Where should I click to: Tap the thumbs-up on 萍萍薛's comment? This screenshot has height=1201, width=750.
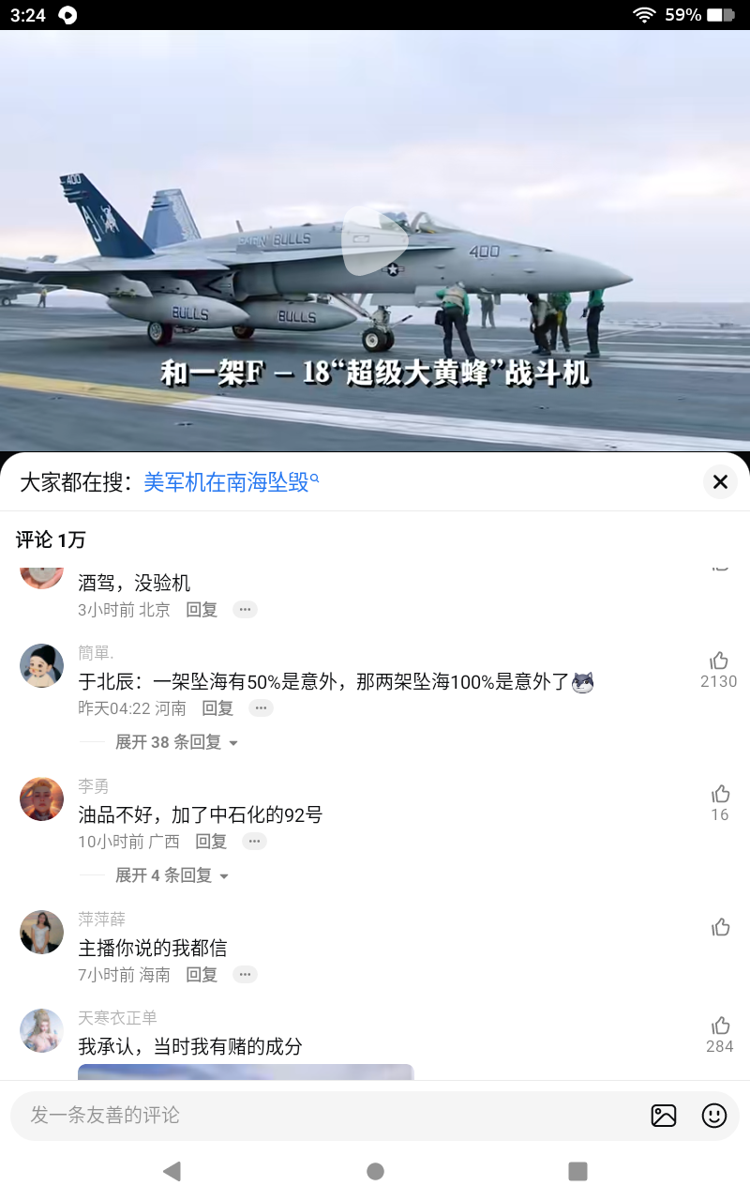tap(720, 927)
